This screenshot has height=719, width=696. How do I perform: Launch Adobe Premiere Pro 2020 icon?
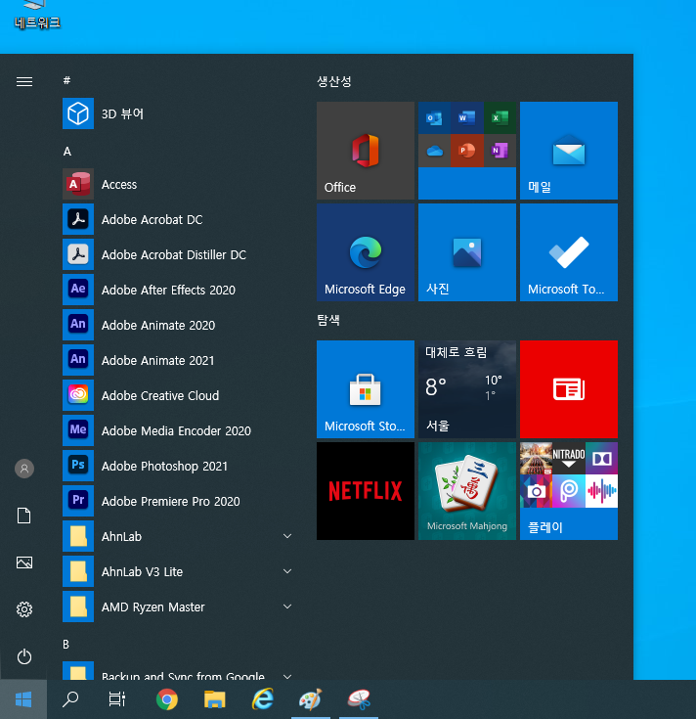[78, 501]
